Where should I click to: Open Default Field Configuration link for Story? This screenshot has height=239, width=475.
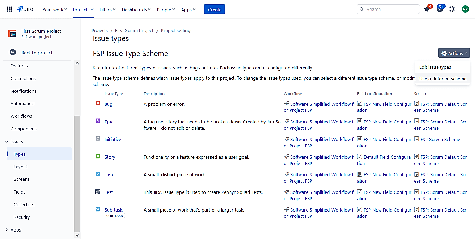pos(387,157)
